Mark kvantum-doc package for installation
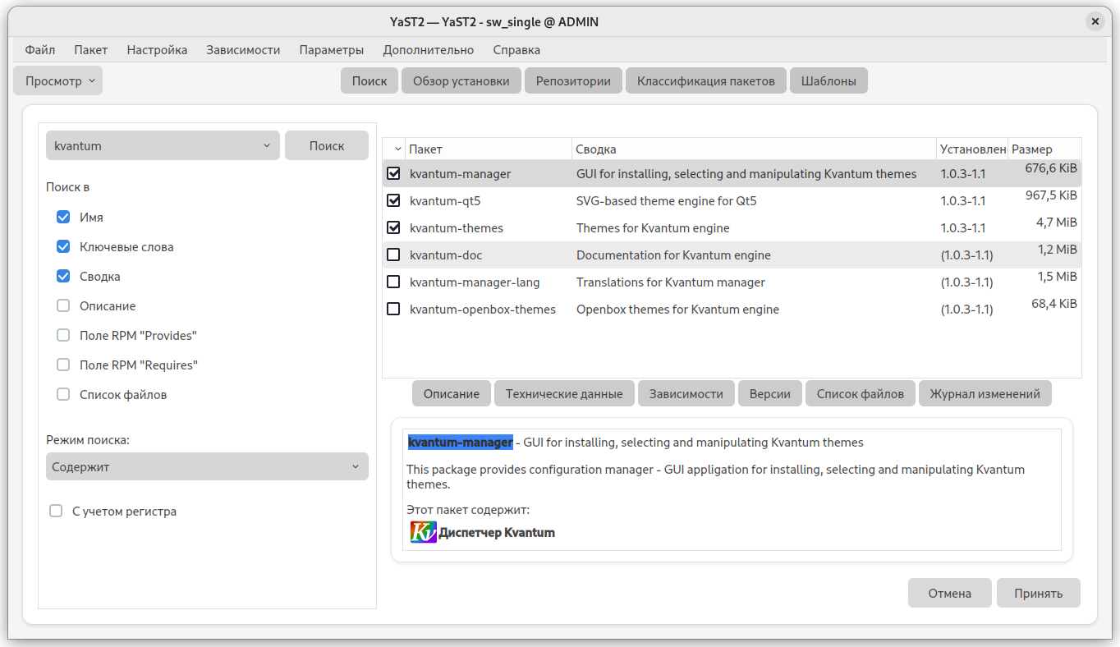Image resolution: width=1120 pixels, height=647 pixels. coord(393,255)
